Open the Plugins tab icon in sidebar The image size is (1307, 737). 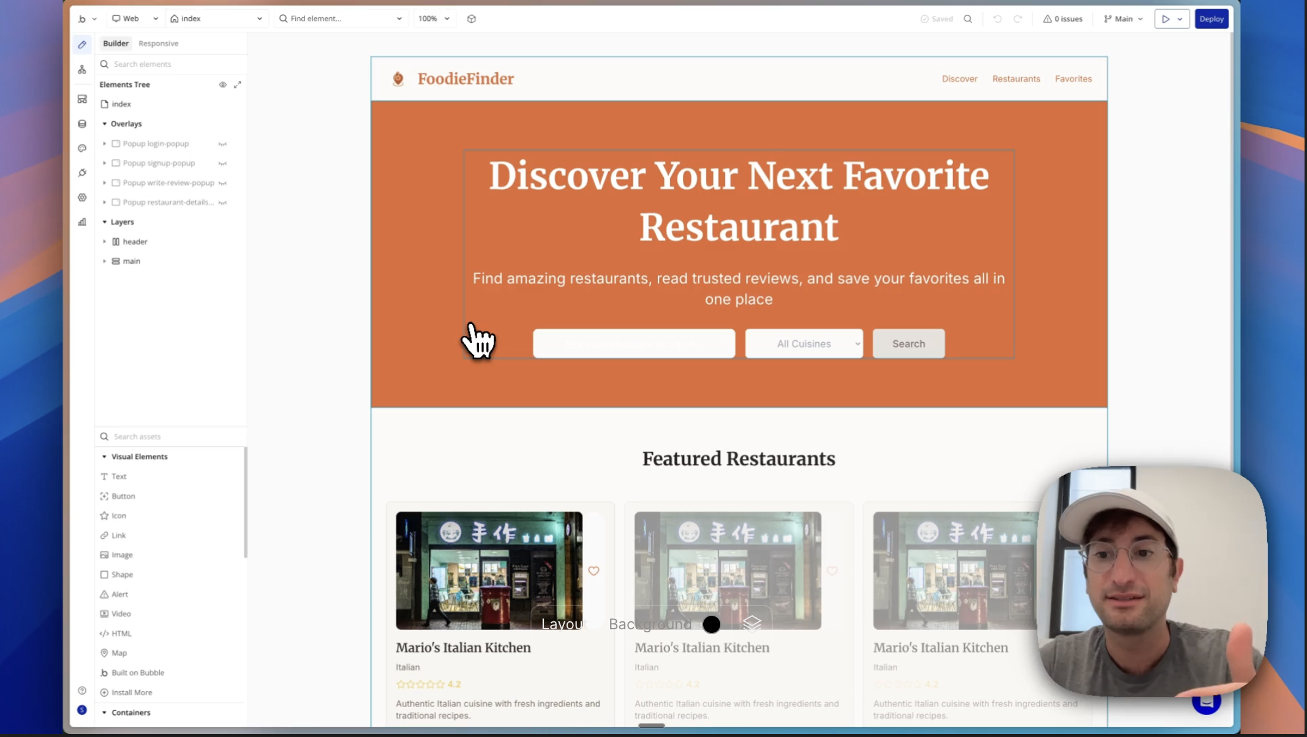coord(82,173)
